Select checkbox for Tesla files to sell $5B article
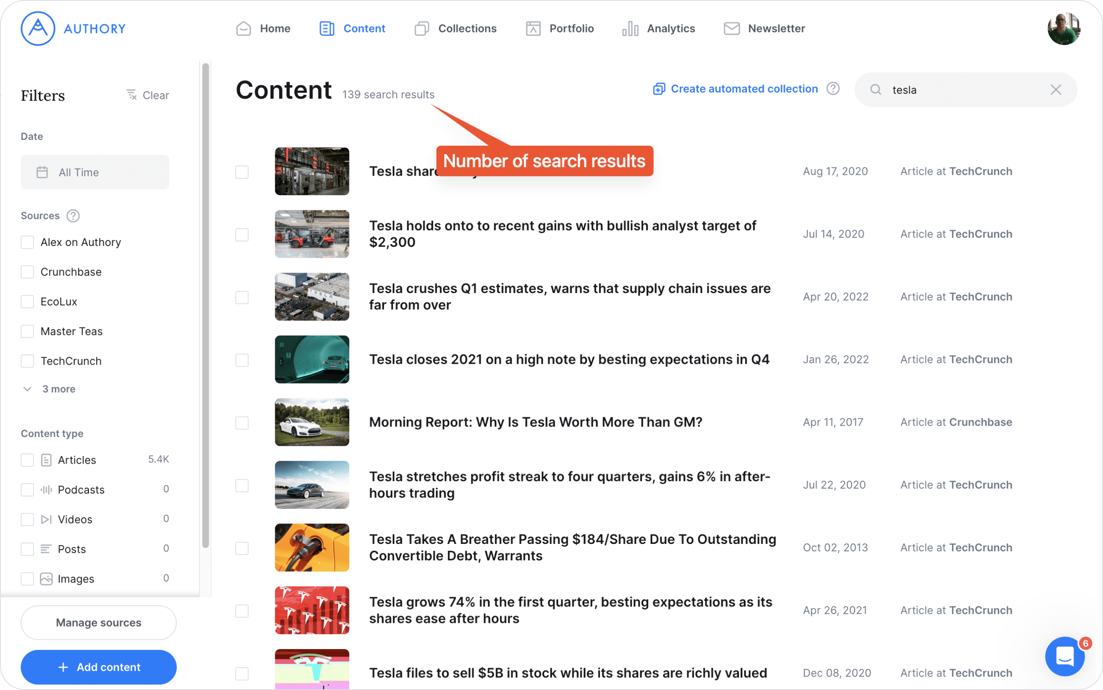The image size is (1103, 690). pos(242,674)
